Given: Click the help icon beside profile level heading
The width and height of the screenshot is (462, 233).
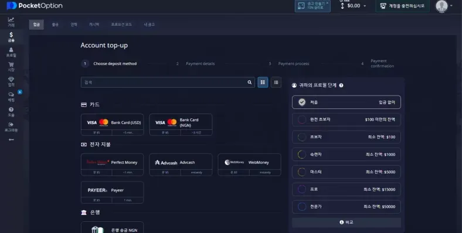Looking at the screenshot, I should (x=341, y=85).
